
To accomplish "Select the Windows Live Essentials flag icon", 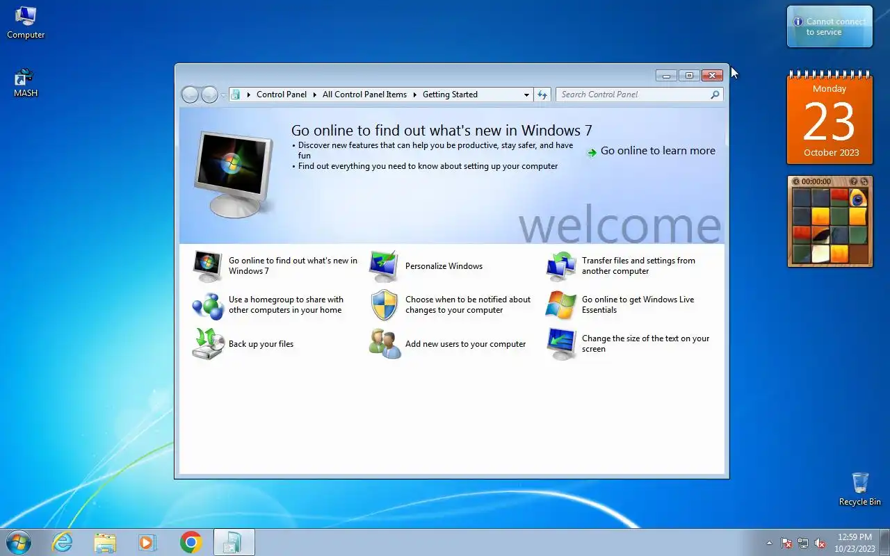I will pos(561,305).
